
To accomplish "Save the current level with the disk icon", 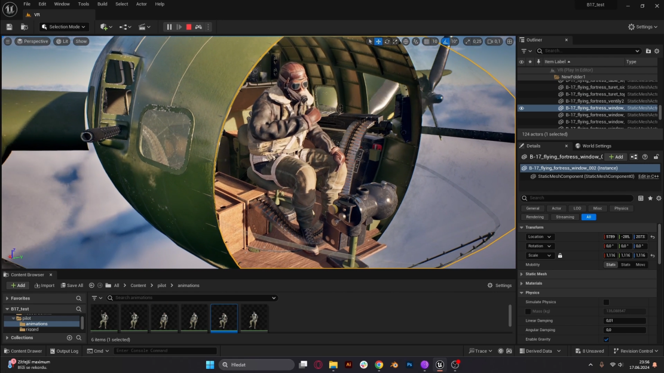I will (x=10, y=27).
